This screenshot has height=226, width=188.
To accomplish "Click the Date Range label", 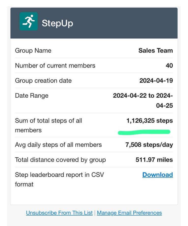I will (32, 96).
